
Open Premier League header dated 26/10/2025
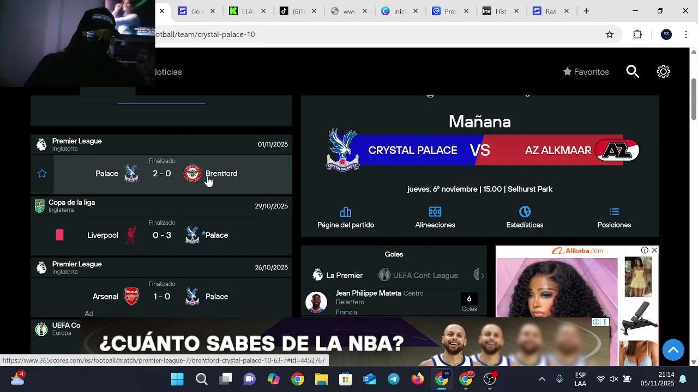pos(161,267)
